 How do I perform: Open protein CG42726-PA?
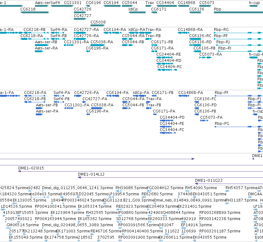87,93
